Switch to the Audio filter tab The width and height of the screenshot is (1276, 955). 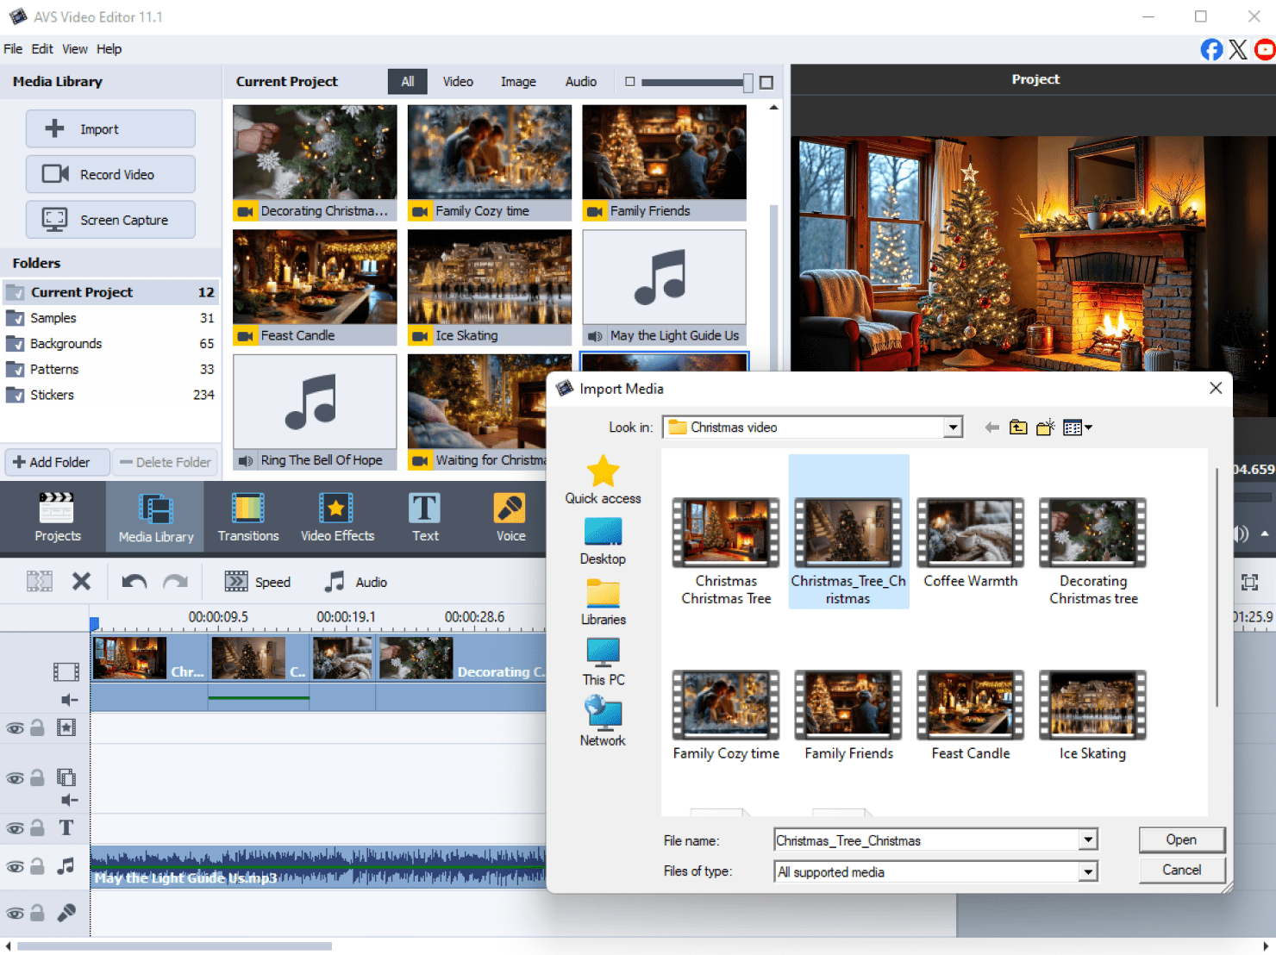pyautogui.click(x=580, y=82)
